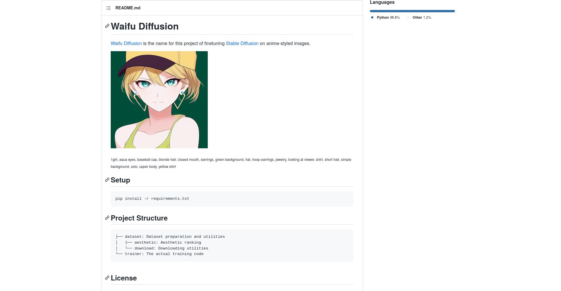Viewport: 561px width, 291px height.
Task: Select the README.md file title
Action: pyautogui.click(x=128, y=8)
